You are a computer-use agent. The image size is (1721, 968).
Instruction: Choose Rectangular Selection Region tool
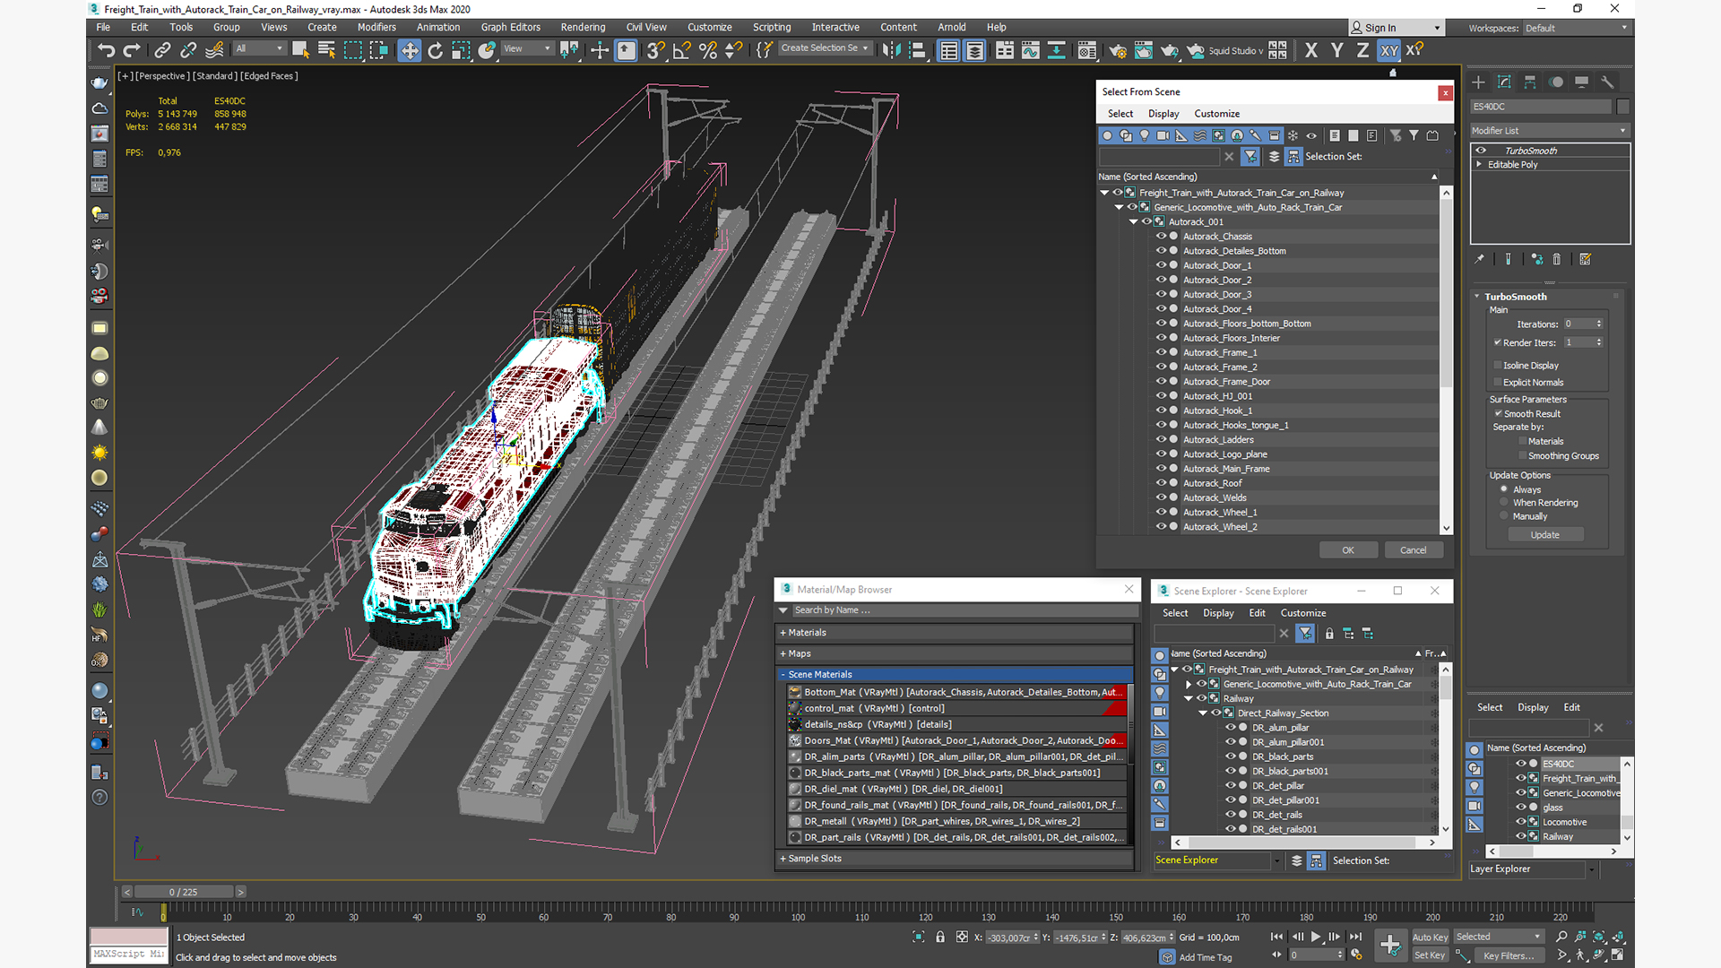[x=352, y=50]
